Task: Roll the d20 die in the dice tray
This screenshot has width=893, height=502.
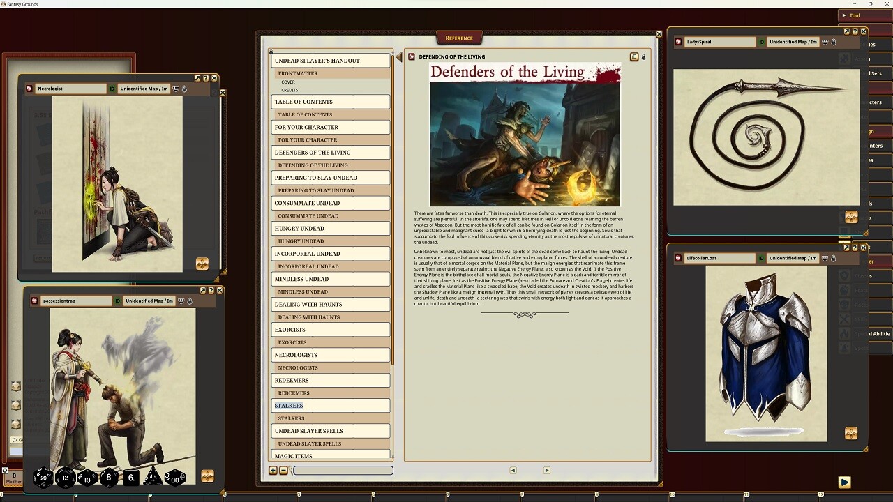Action: click(42, 478)
